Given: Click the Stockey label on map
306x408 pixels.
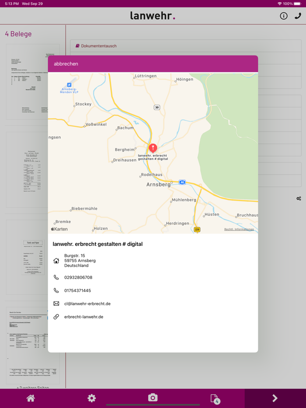Looking at the screenshot, I should [x=83, y=104].
